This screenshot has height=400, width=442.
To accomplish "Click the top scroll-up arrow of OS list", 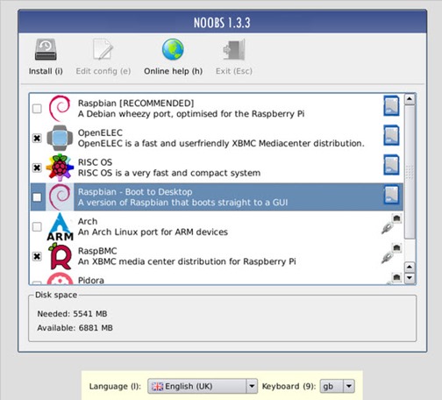I will (410, 99).
